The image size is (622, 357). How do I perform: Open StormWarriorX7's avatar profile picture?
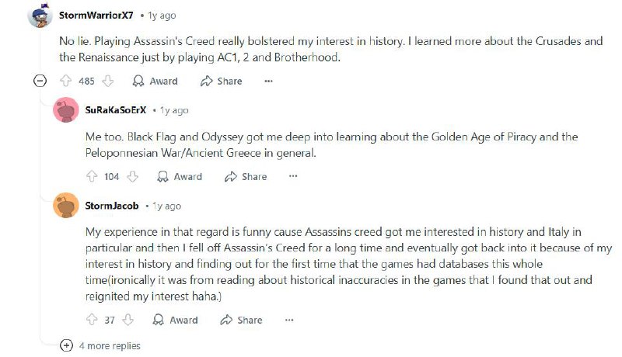click(x=40, y=16)
